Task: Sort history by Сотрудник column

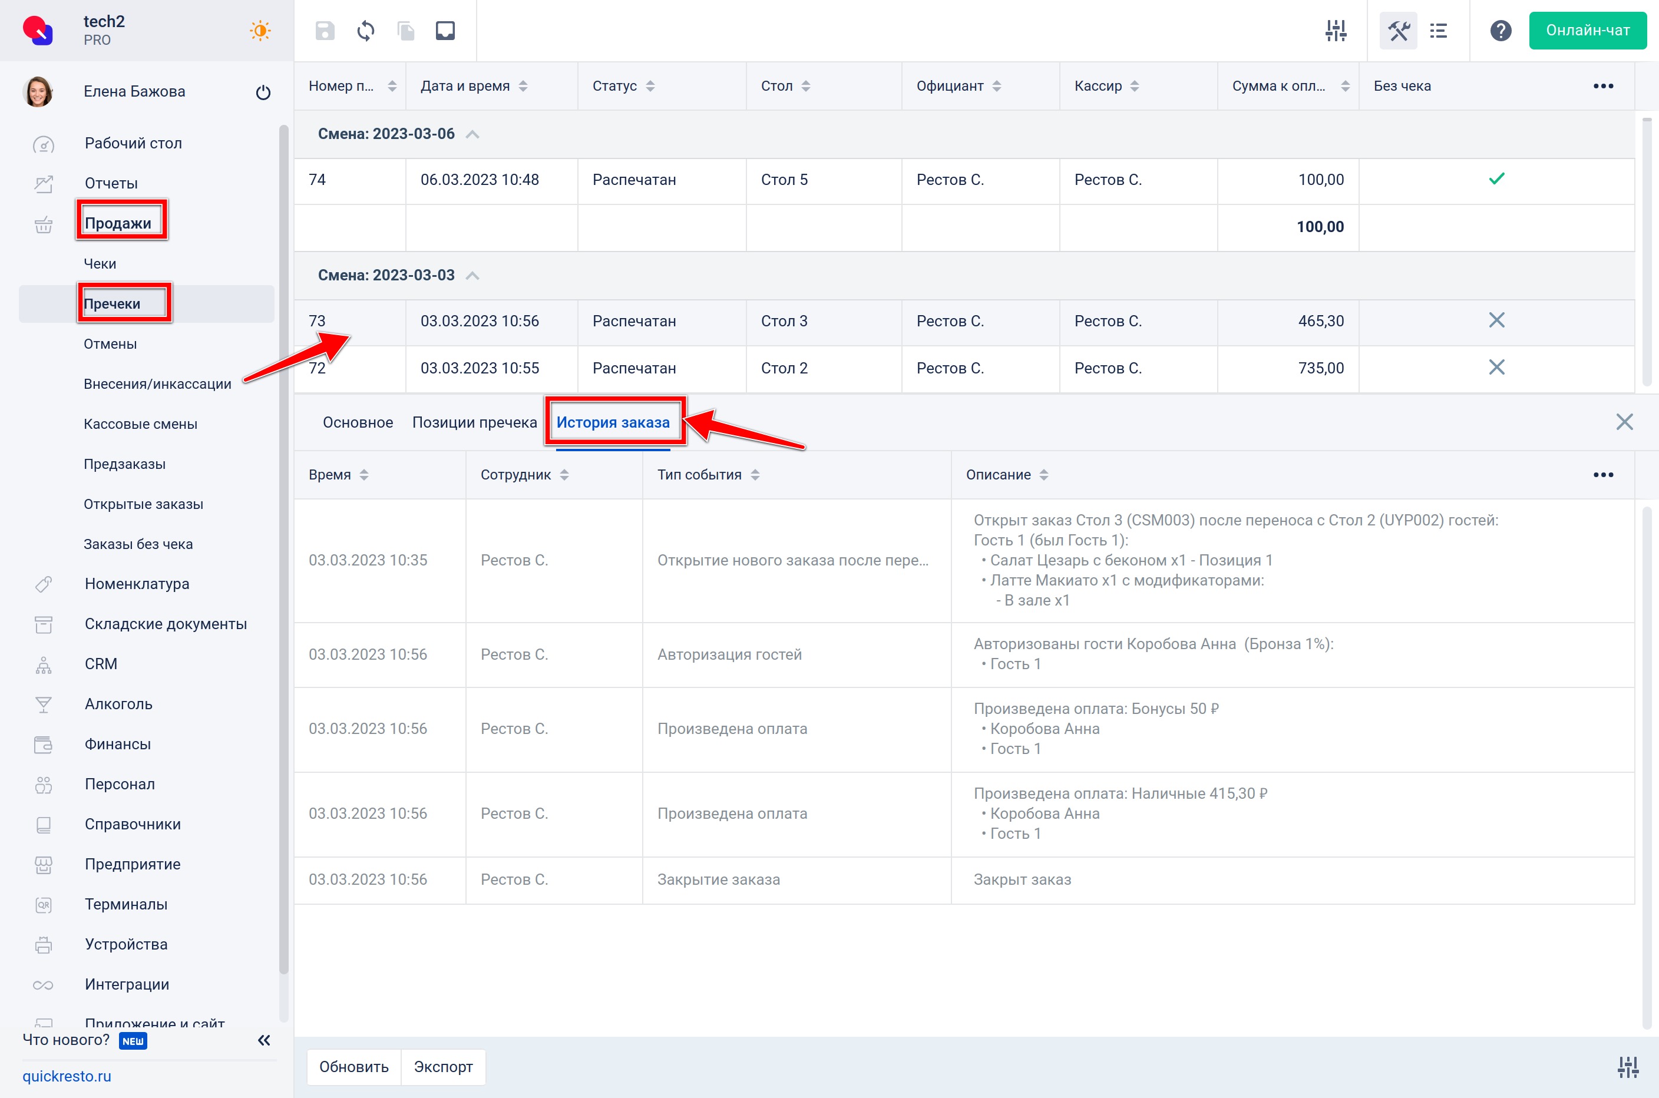Action: point(564,475)
